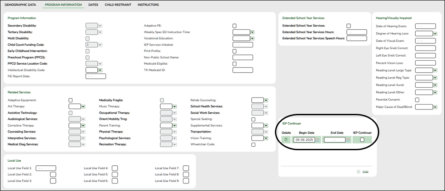Image resolution: width=445 pixels, height=191 pixels.
Task: Toggle the Special Seating checkbox
Action: 254,119
